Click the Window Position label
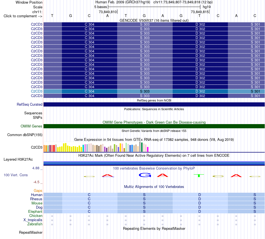265x239 pixels. tap(29, 2)
